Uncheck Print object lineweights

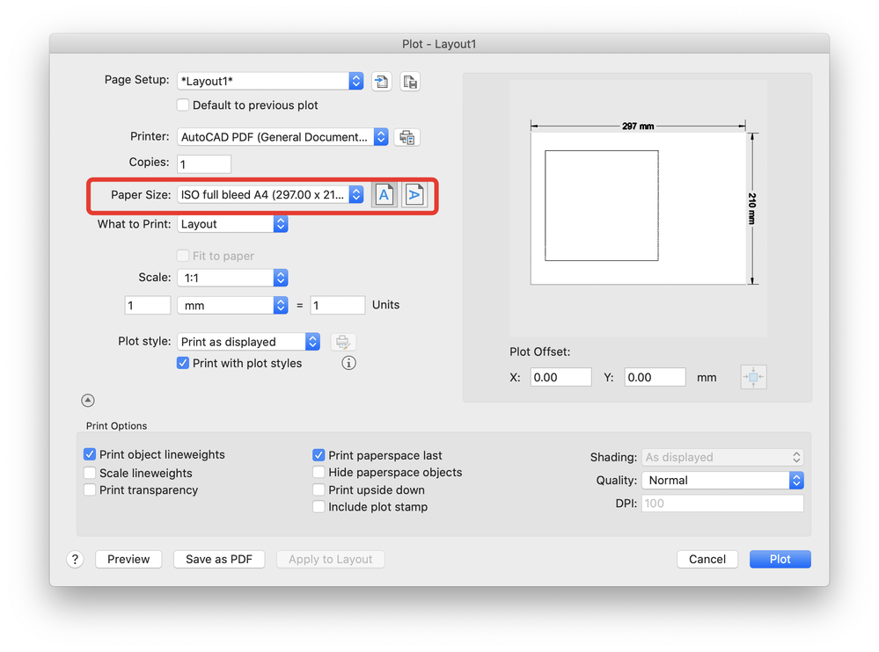(x=90, y=454)
